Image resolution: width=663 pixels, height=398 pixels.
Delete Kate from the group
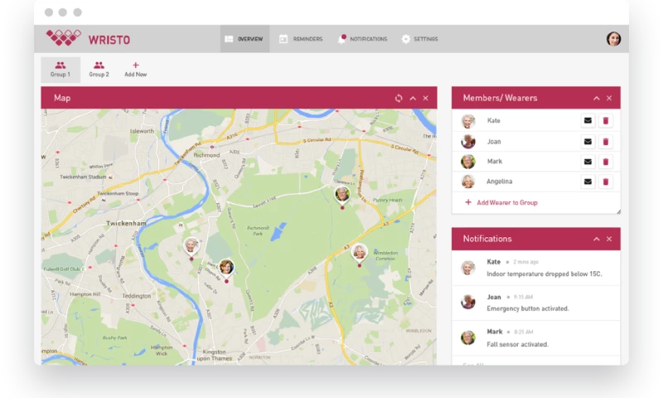point(606,120)
